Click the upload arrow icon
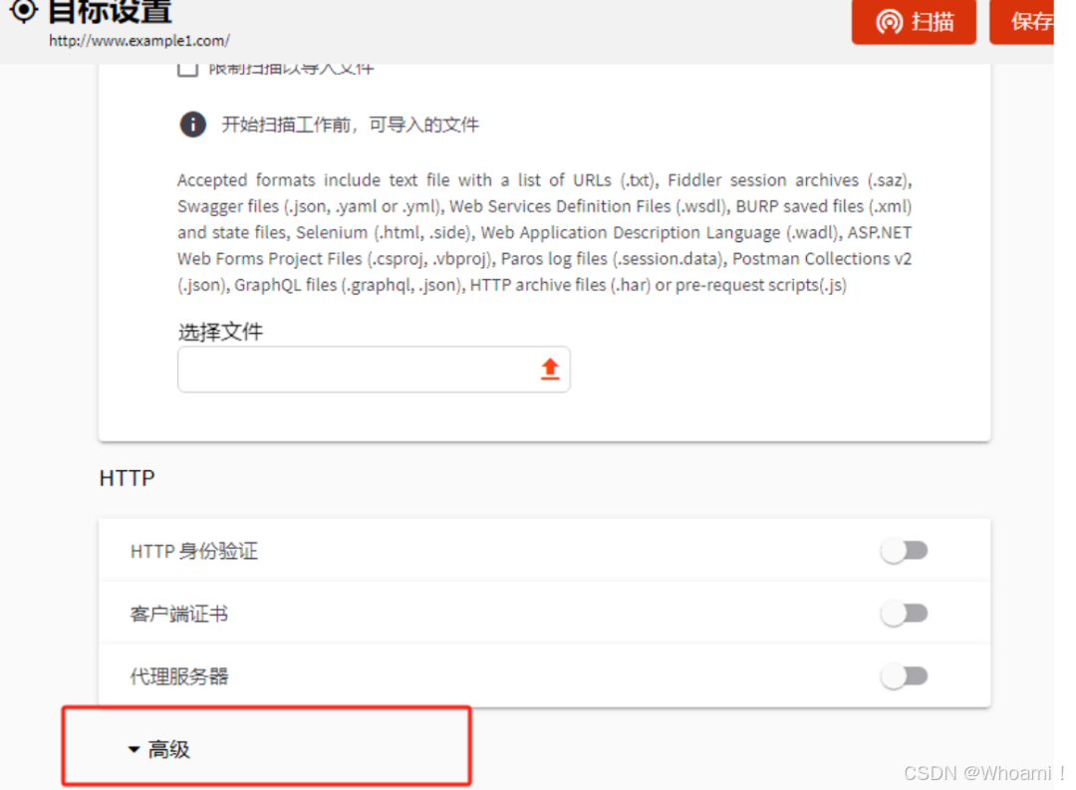 (550, 369)
